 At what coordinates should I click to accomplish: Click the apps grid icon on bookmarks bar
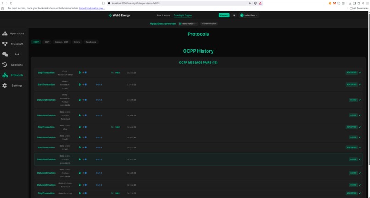click(2, 8)
